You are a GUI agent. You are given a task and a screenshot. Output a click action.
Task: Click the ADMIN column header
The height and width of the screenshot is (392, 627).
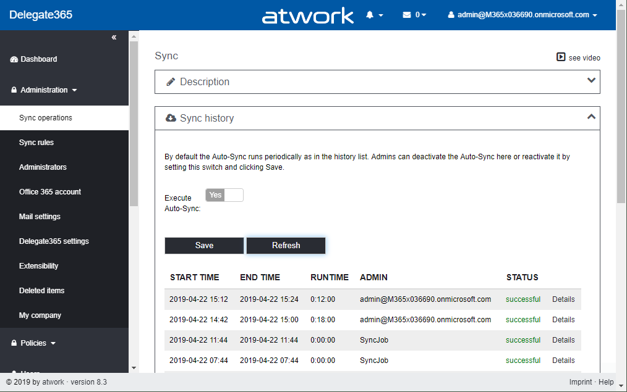[373, 277]
